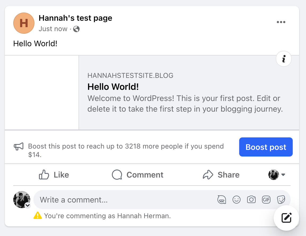Click the Boost post button
The width and height of the screenshot is (306, 236).
(266, 147)
